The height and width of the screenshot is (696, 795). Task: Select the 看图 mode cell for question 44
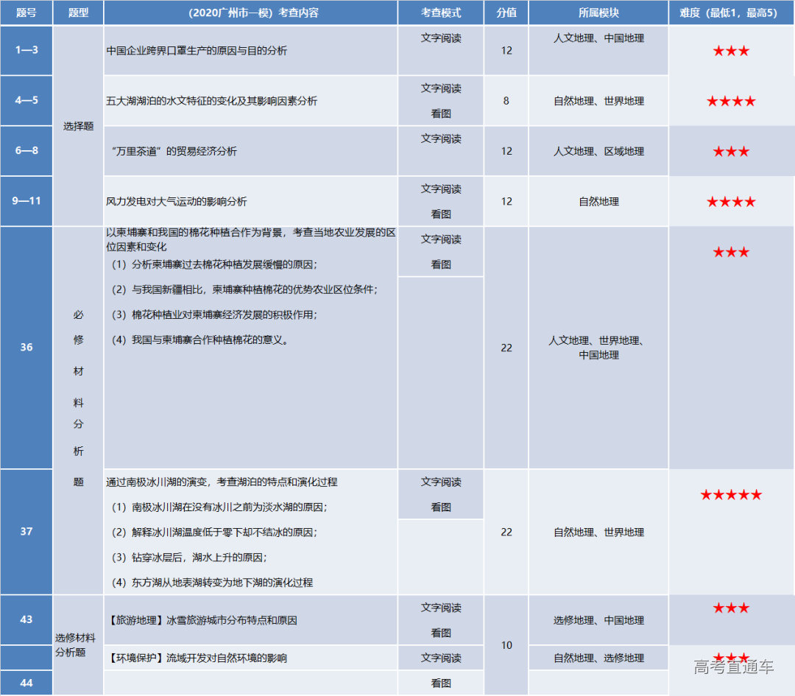(x=440, y=683)
